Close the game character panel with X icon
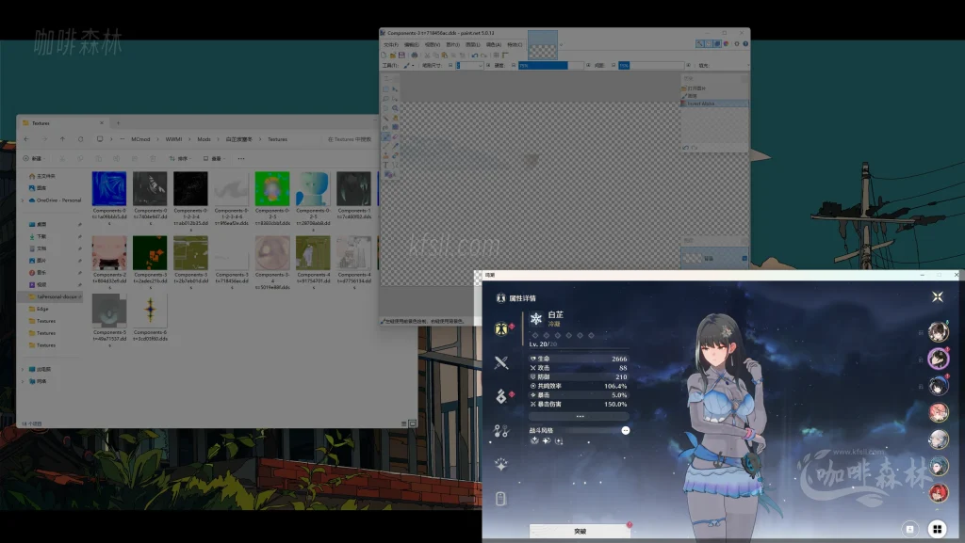The image size is (965, 543). [x=938, y=297]
